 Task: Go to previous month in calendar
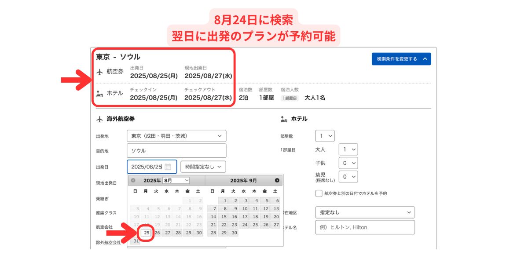pyautogui.click(x=133, y=180)
